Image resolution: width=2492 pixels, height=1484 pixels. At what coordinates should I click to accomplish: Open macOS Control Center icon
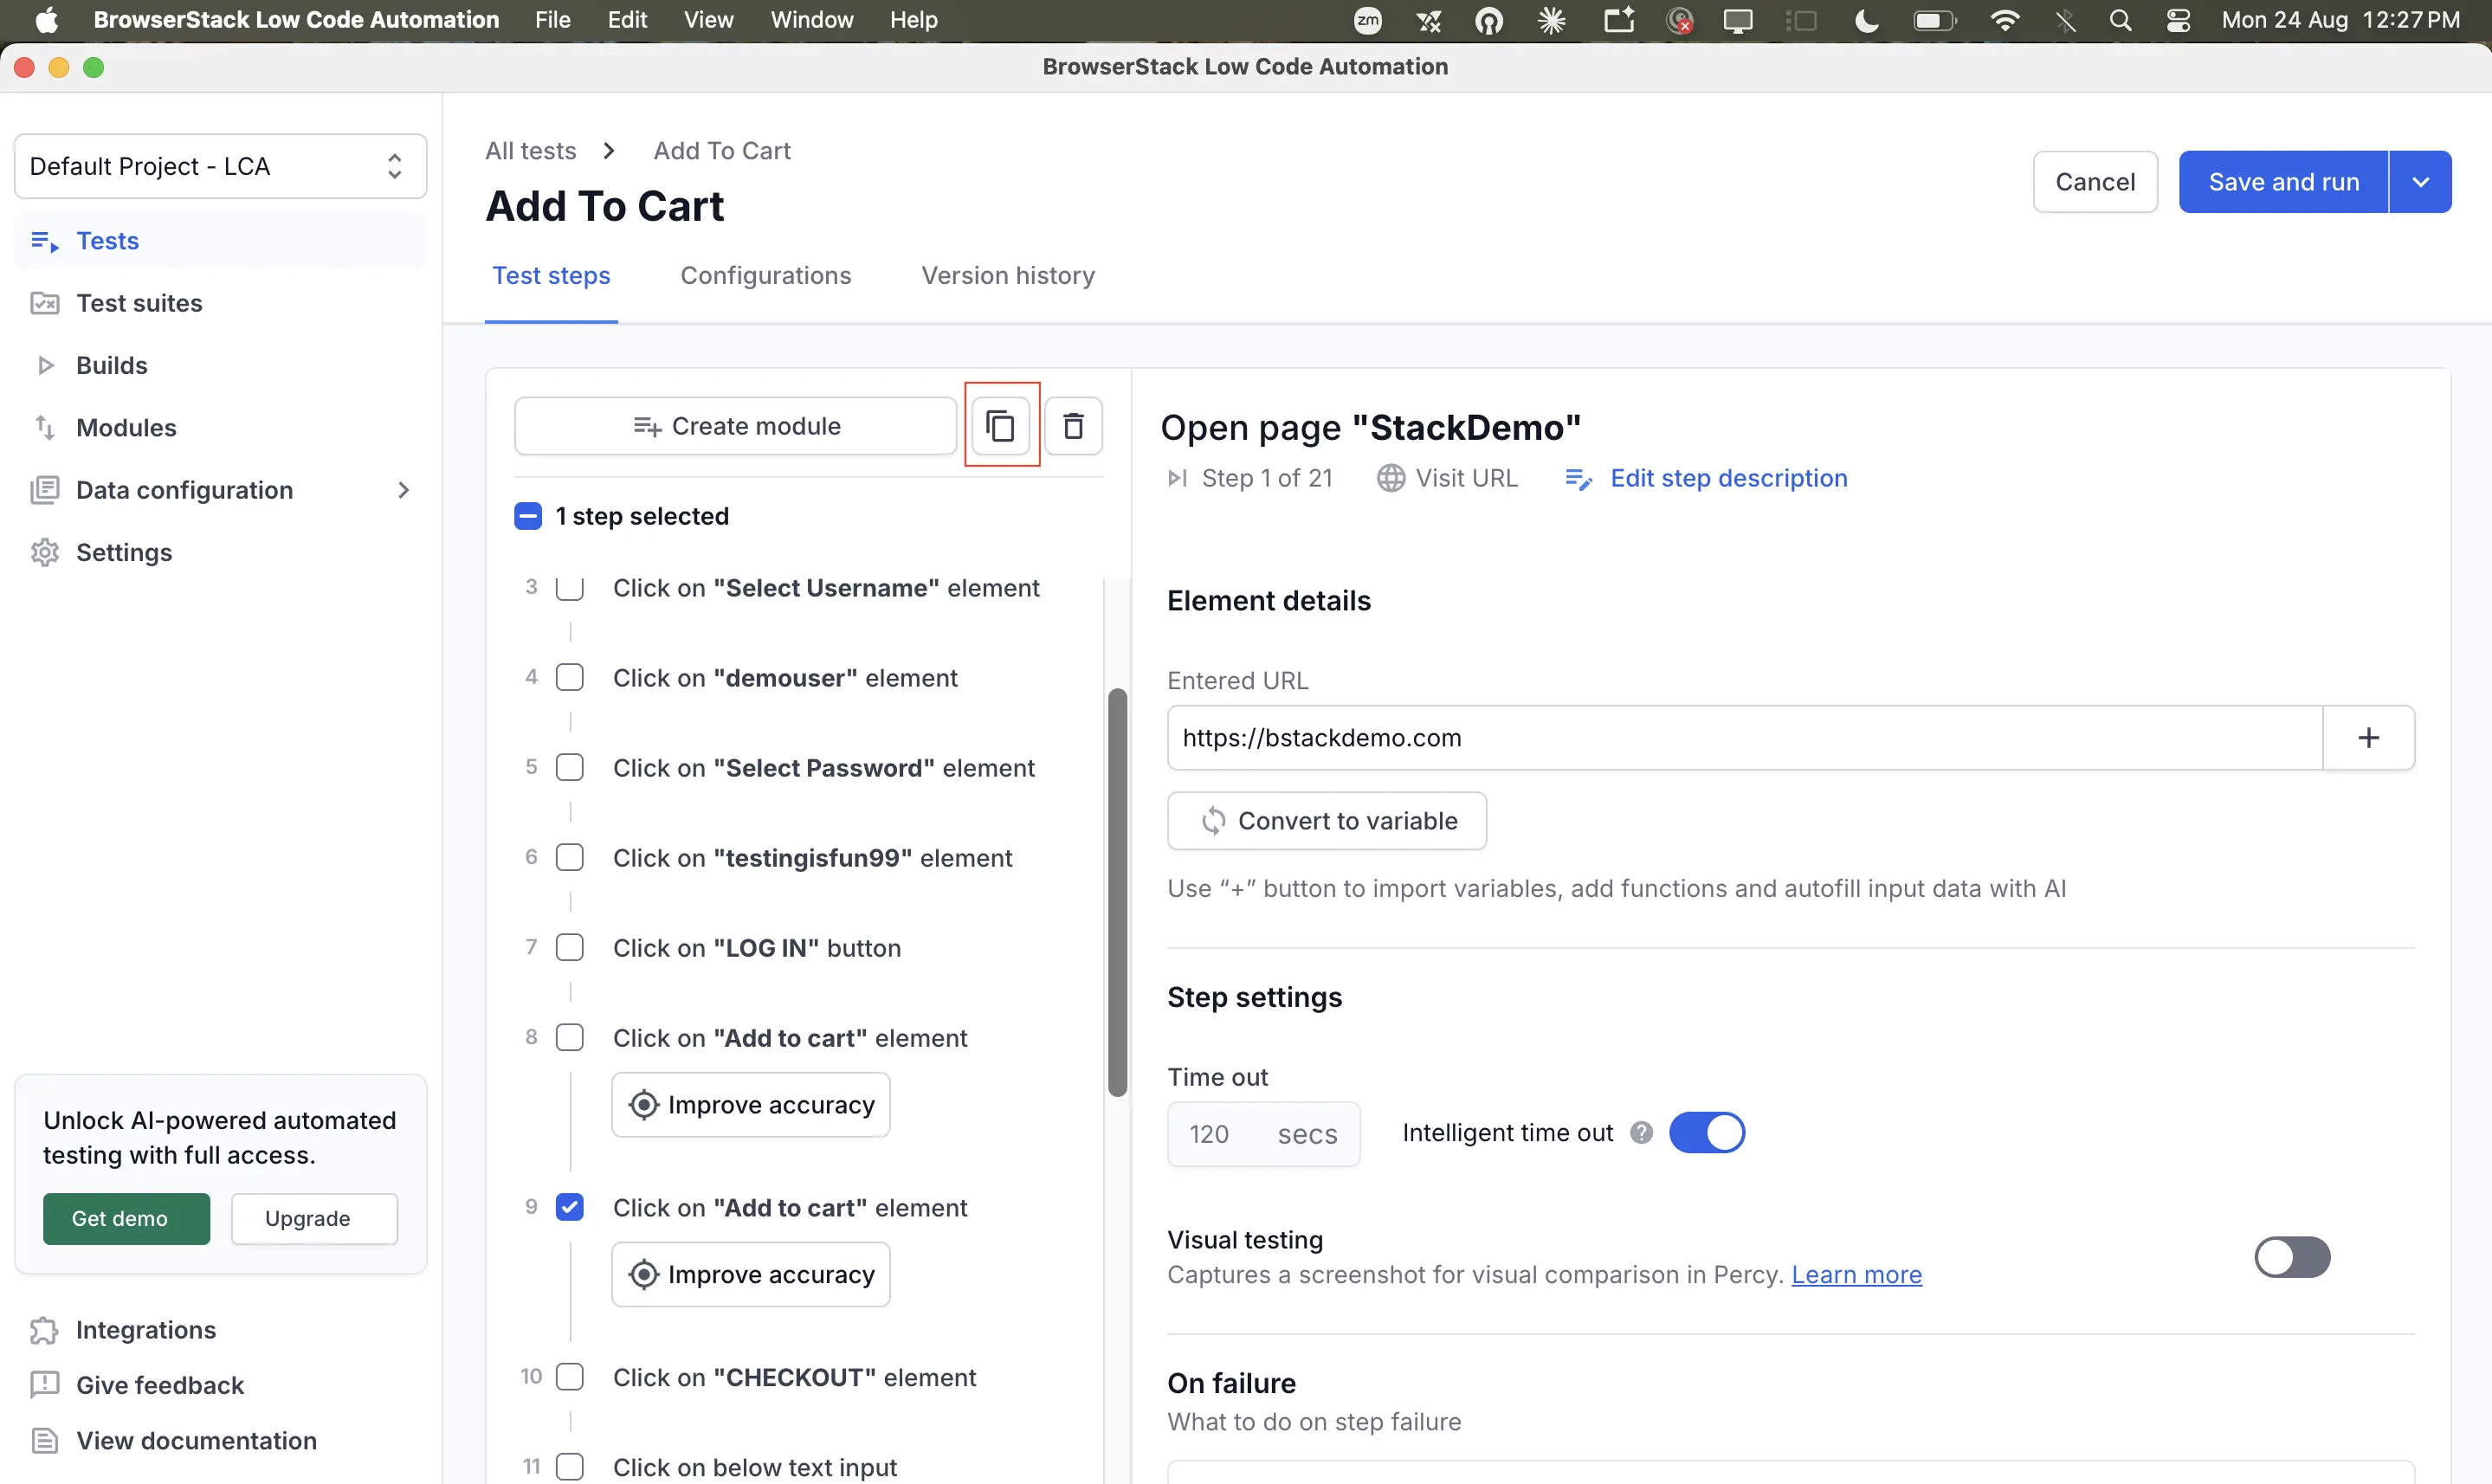pos(2178,20)
